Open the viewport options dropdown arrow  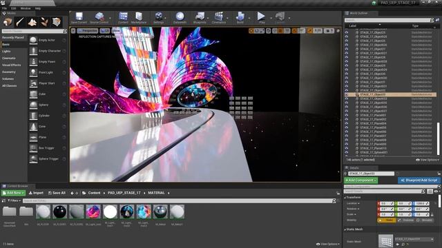tap(73, 30)
